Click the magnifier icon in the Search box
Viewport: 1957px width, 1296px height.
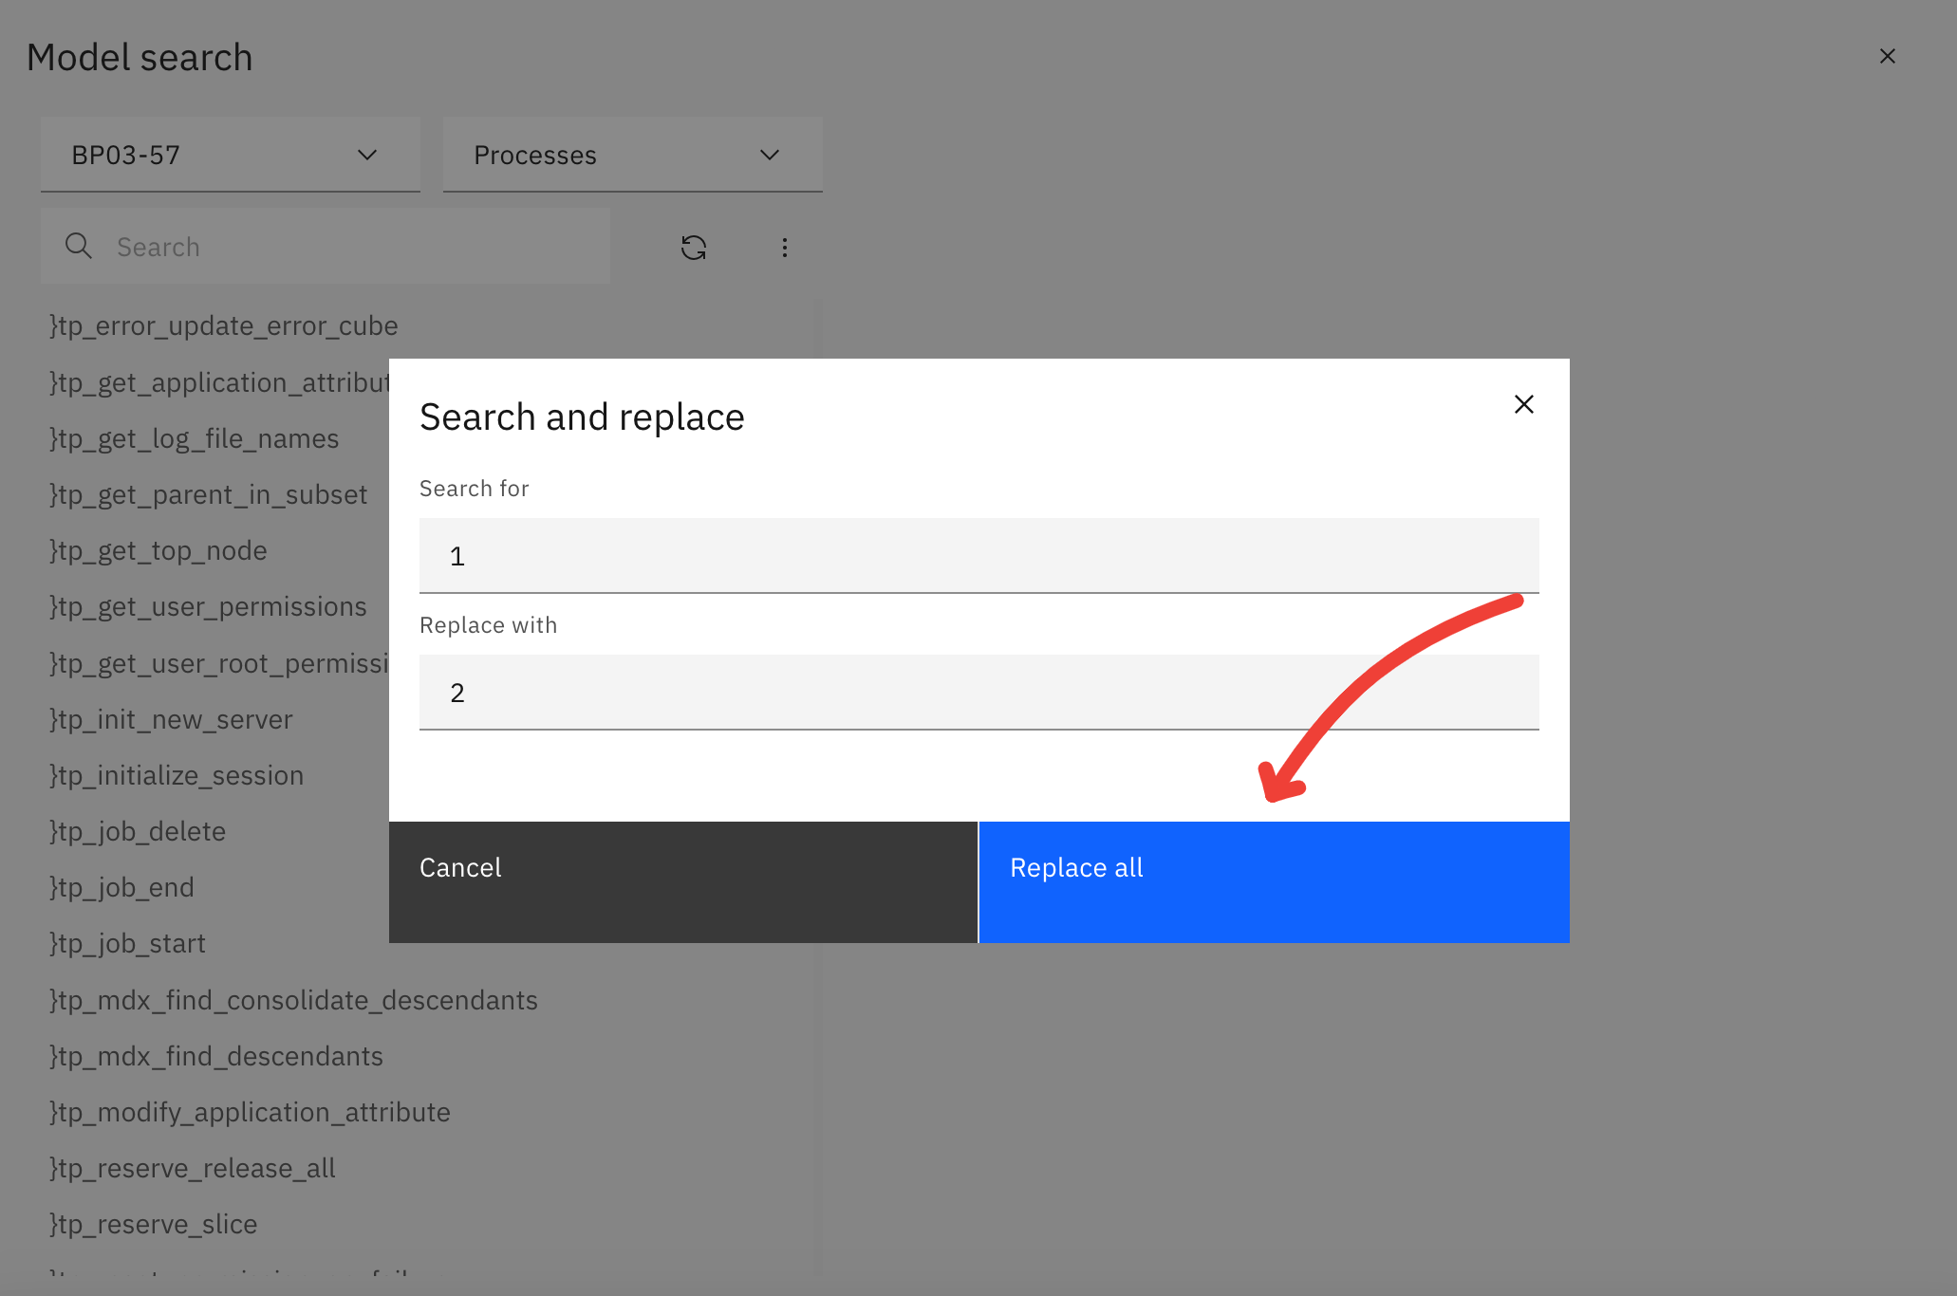[78, 247]
